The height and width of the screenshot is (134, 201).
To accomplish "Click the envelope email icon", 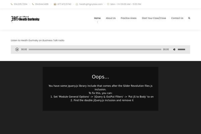I will click(77, 4).
